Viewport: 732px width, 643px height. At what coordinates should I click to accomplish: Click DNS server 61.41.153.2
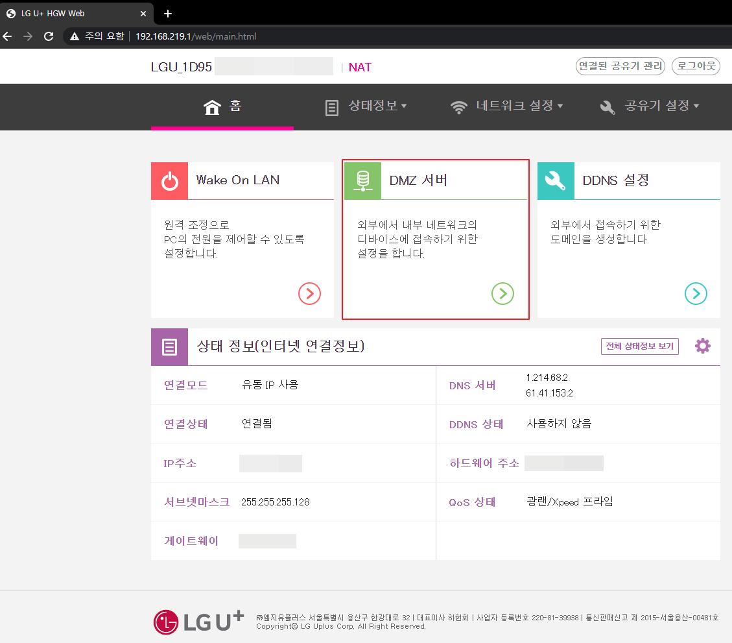(549, 393)
